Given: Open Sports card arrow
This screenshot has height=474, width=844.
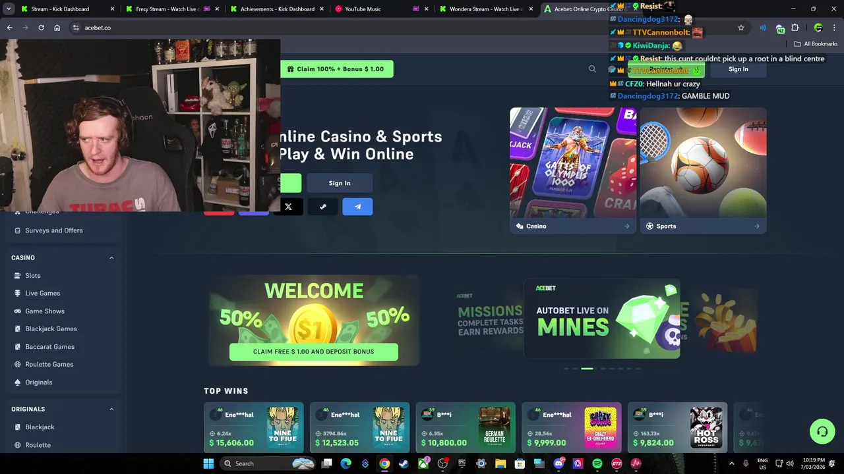Looking at the screenshot, I should 756,226.
